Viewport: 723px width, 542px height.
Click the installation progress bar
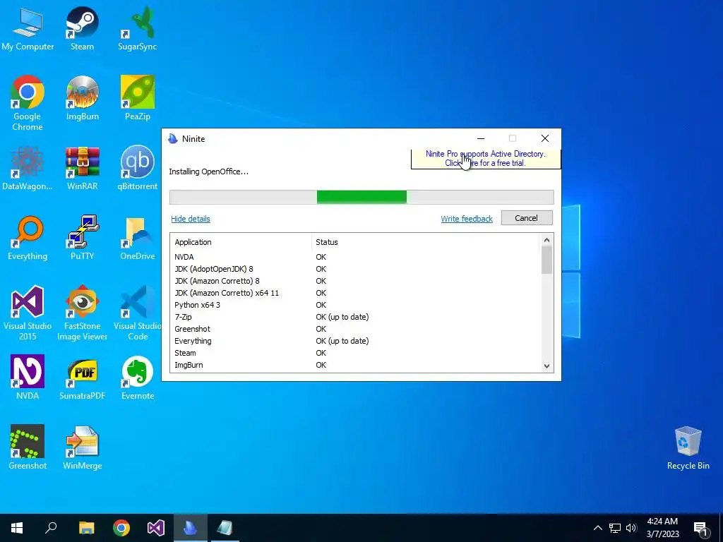coord(361,198)
